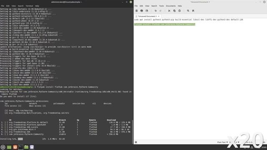Open the Terminal window's Search menu
267x150 pixels.
pyautogui.click(x=20, y=6)
